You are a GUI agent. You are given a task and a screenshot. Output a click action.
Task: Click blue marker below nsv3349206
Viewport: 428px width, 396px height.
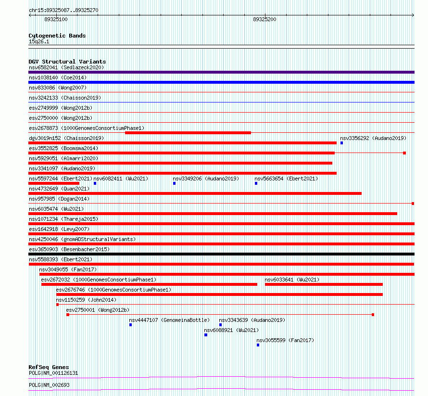174,183
